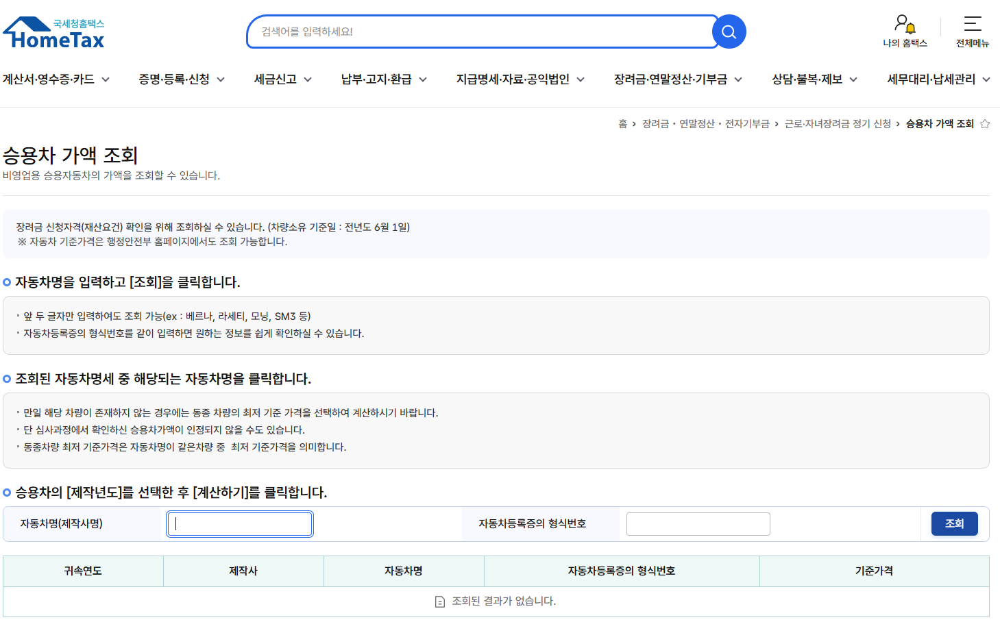Image resolution: width=1000 pixels, height=622 pixels.
Task: Click the 자동차명(제작사명) field label
Action: (61, 524)
